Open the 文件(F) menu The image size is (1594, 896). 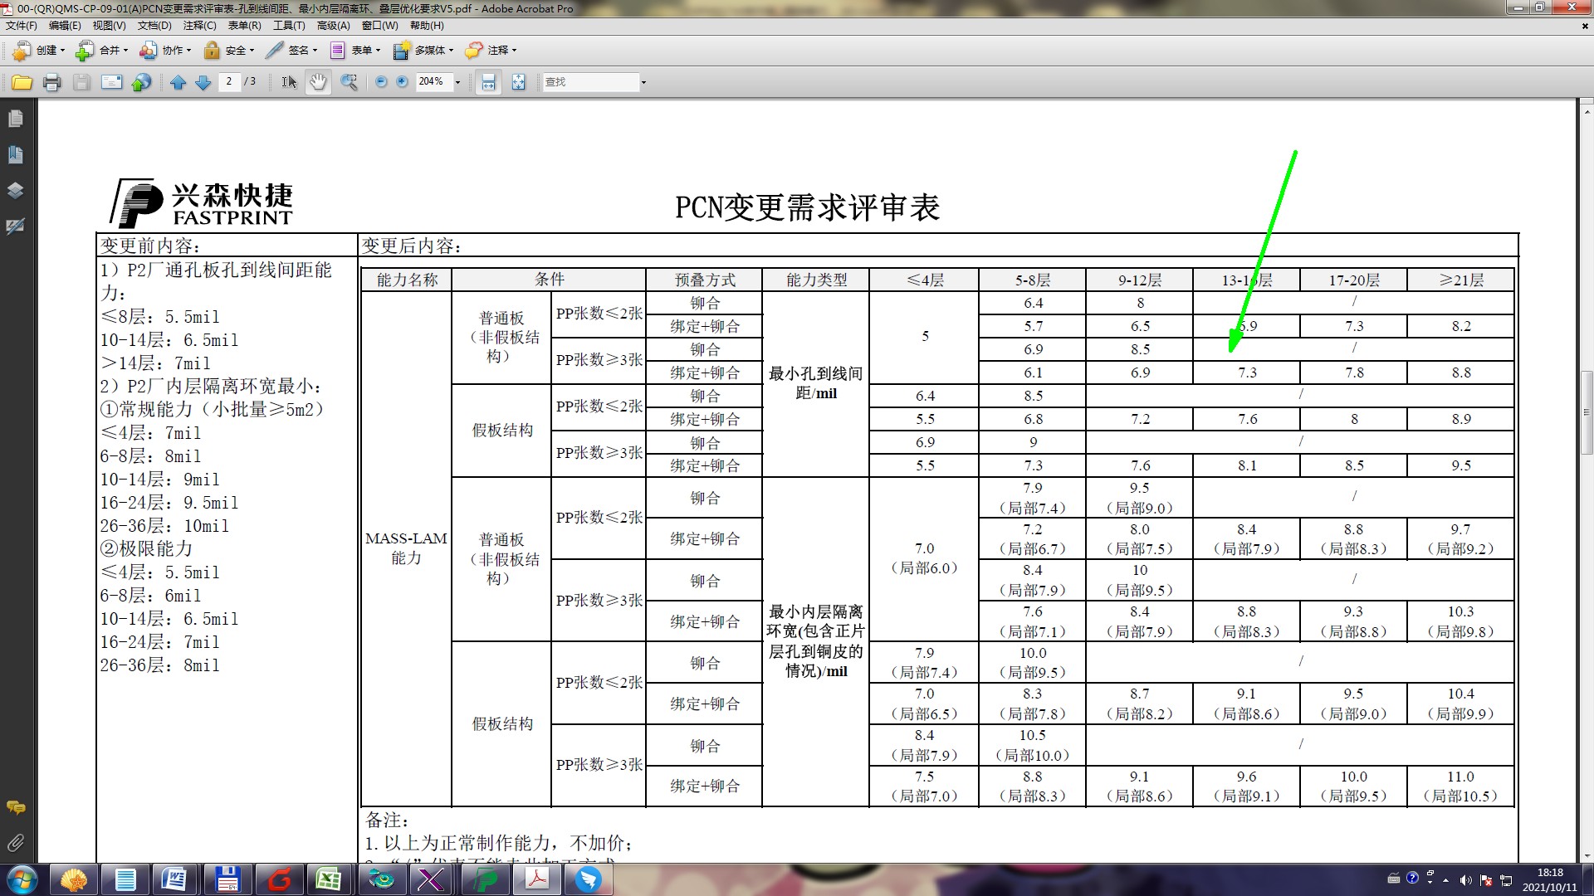[x=22, y=26]
